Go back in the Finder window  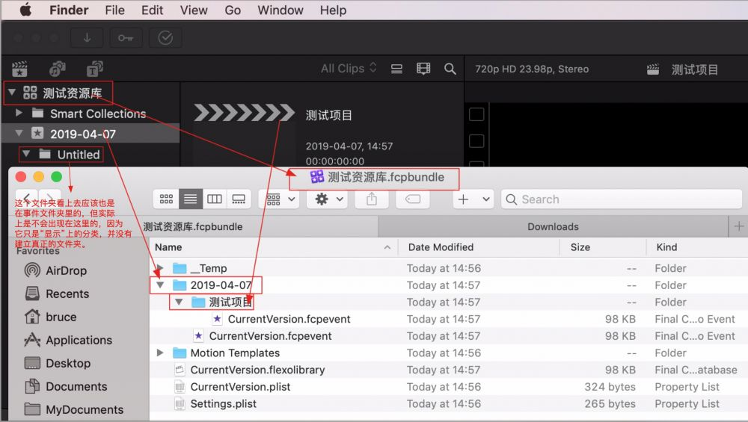[27, 198]
